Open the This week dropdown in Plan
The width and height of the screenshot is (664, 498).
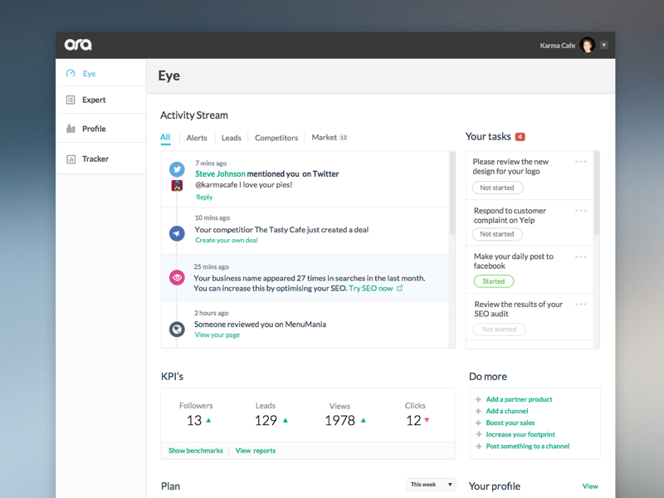point(430,485)
